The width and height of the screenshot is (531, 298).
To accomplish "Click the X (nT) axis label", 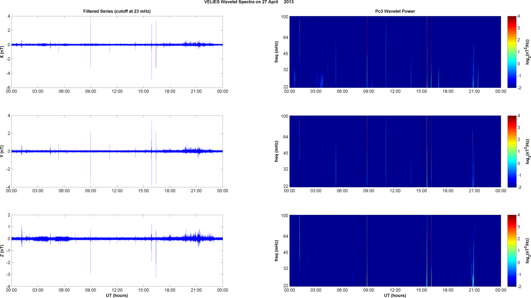I will point(2,52).
